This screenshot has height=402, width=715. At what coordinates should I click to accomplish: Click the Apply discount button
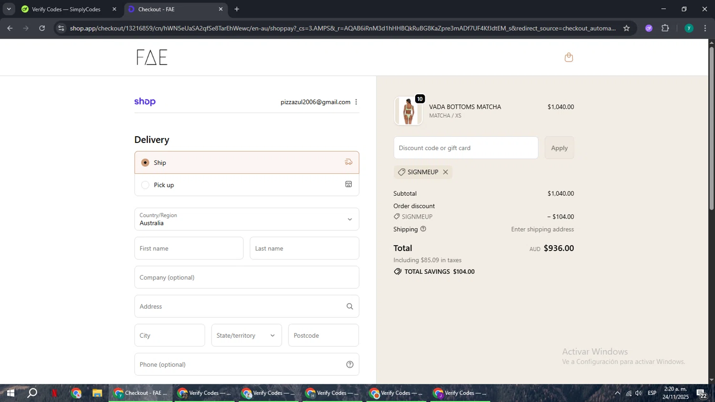pos(559,148)
